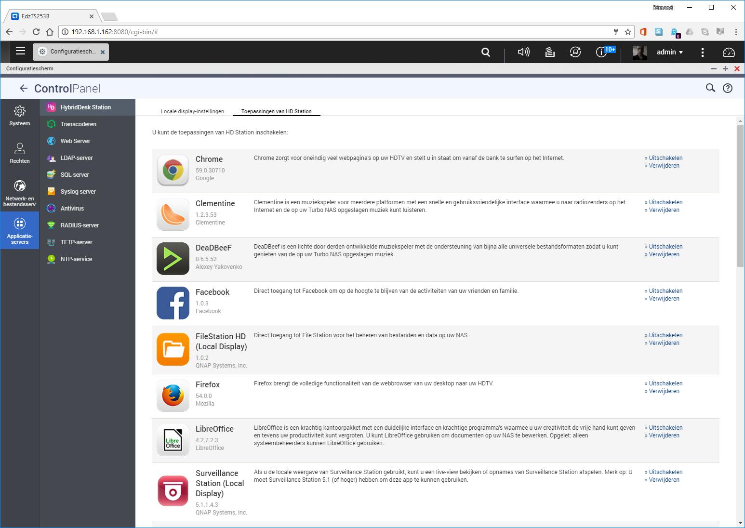Remove Surveillance Station via Verwijderen link
745x528 pixels.
(662, 480)
